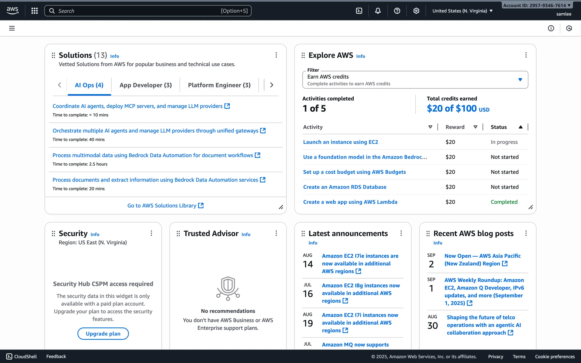Open the help question mark menu

(x=397, y=11)
